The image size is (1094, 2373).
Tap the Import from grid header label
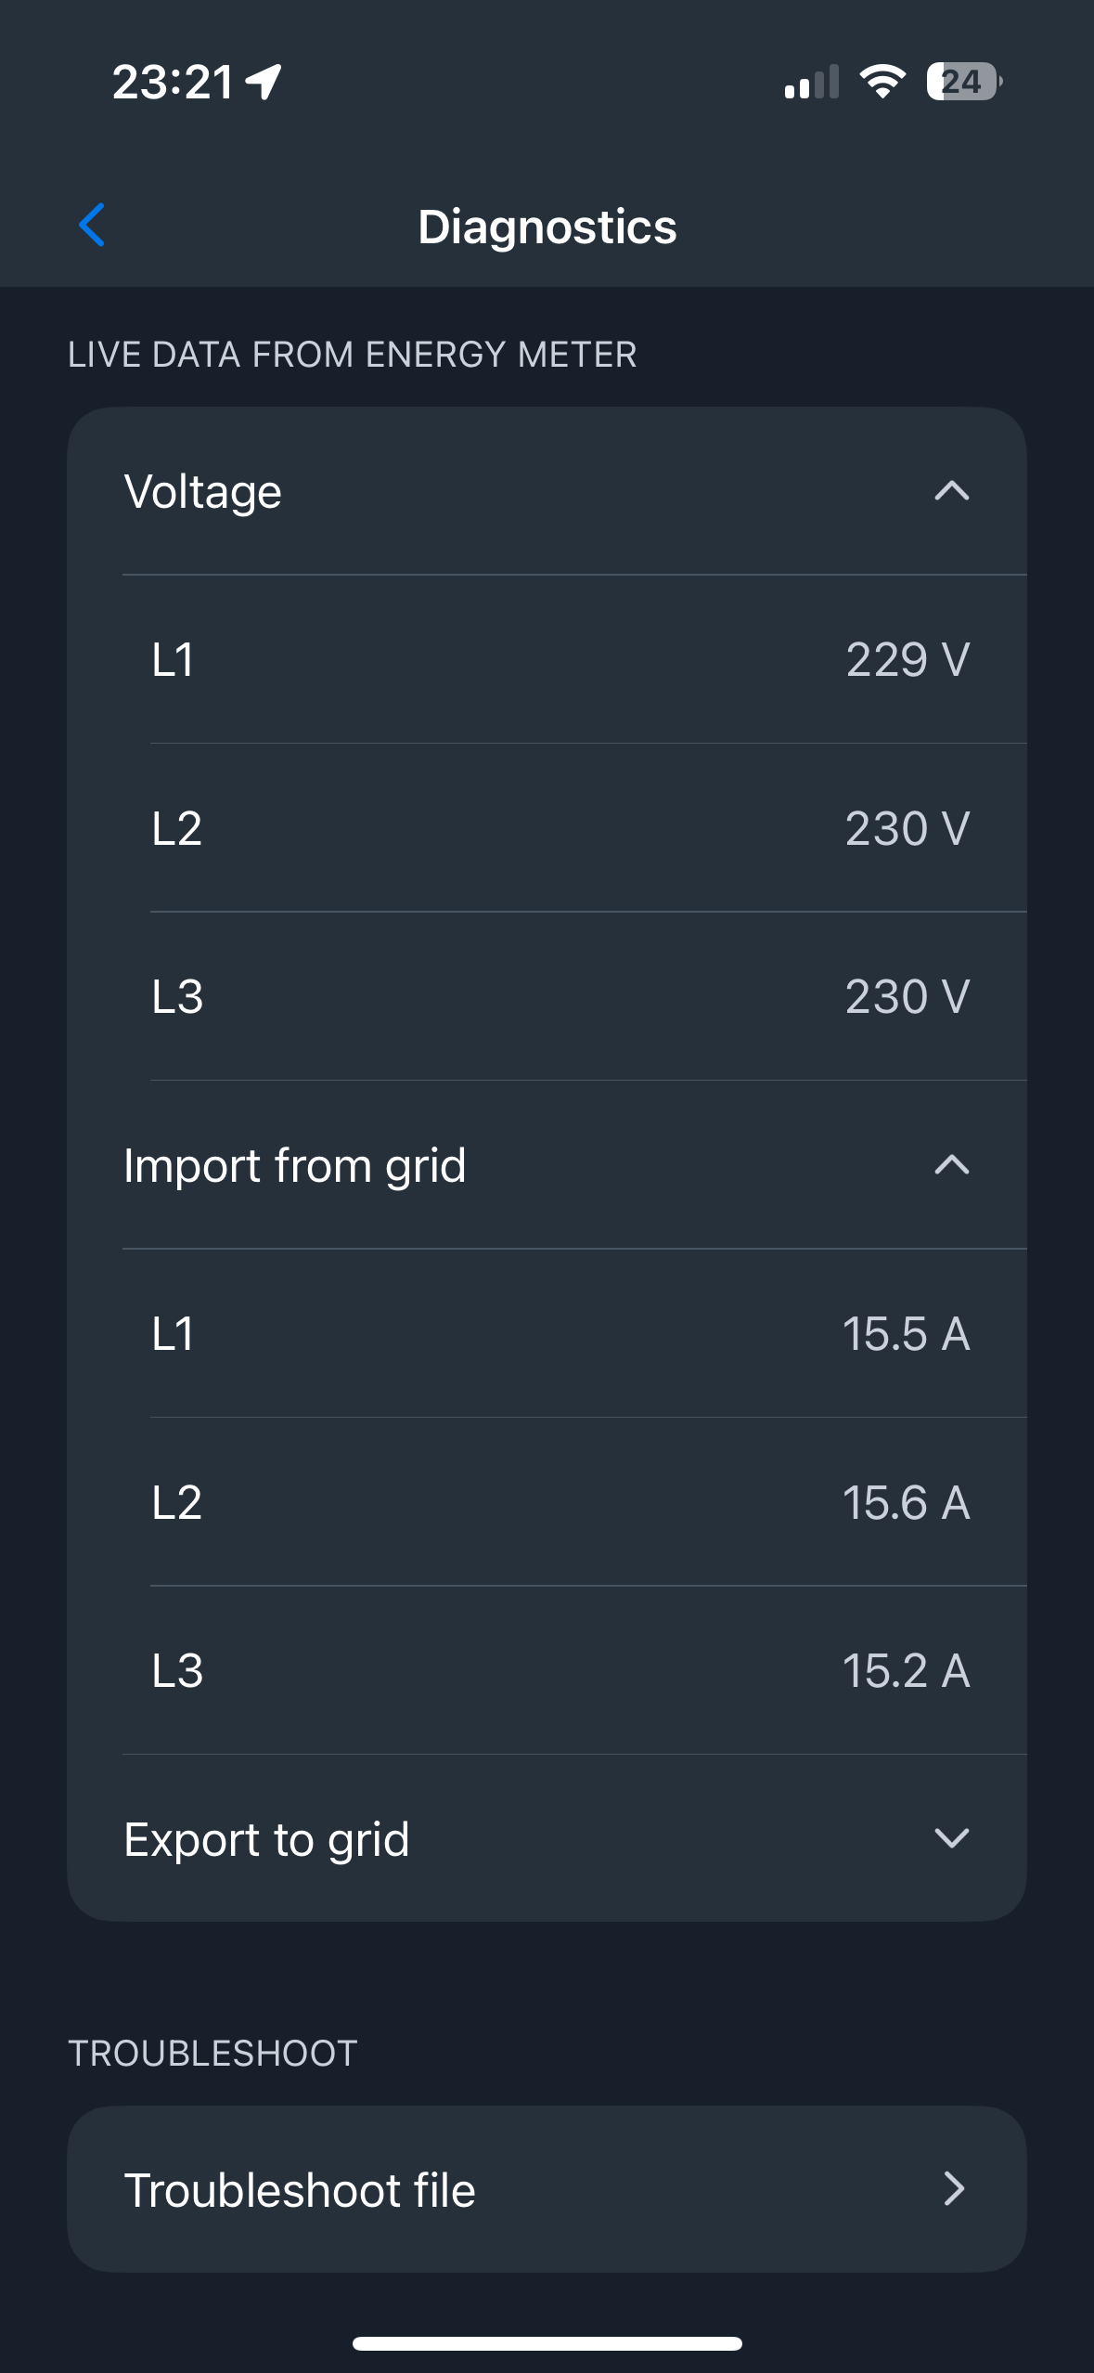[x=295, y=1166]
